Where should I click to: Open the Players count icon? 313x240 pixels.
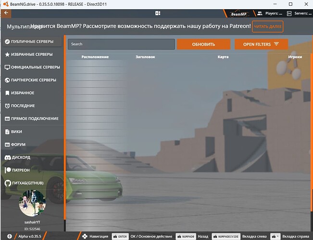(260, 13)
